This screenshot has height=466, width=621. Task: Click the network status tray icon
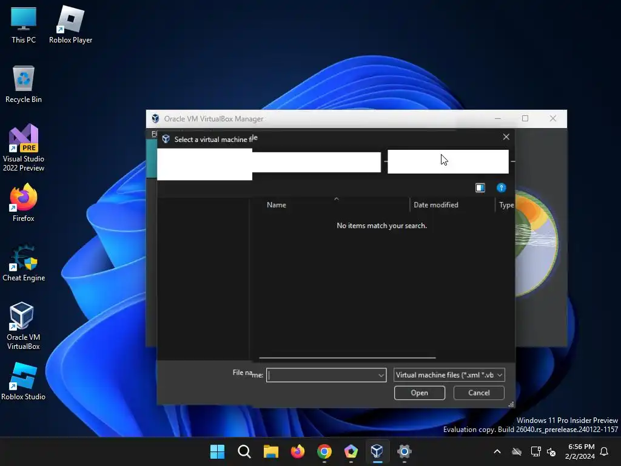coord(535,451)
